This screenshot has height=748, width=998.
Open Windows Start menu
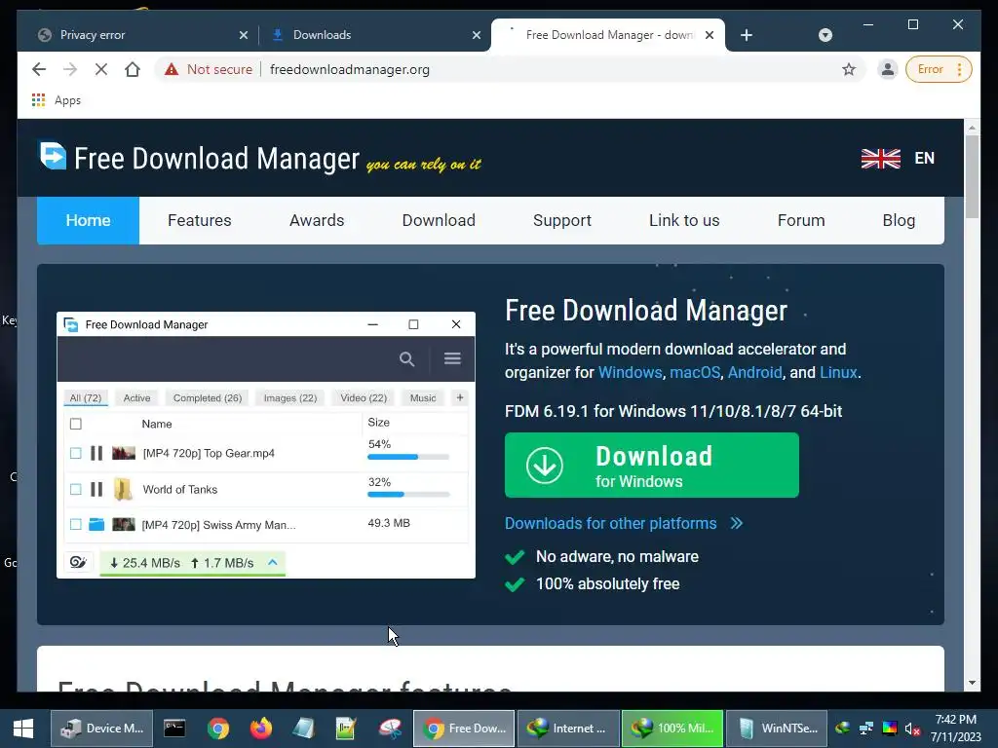coord(23,729)
